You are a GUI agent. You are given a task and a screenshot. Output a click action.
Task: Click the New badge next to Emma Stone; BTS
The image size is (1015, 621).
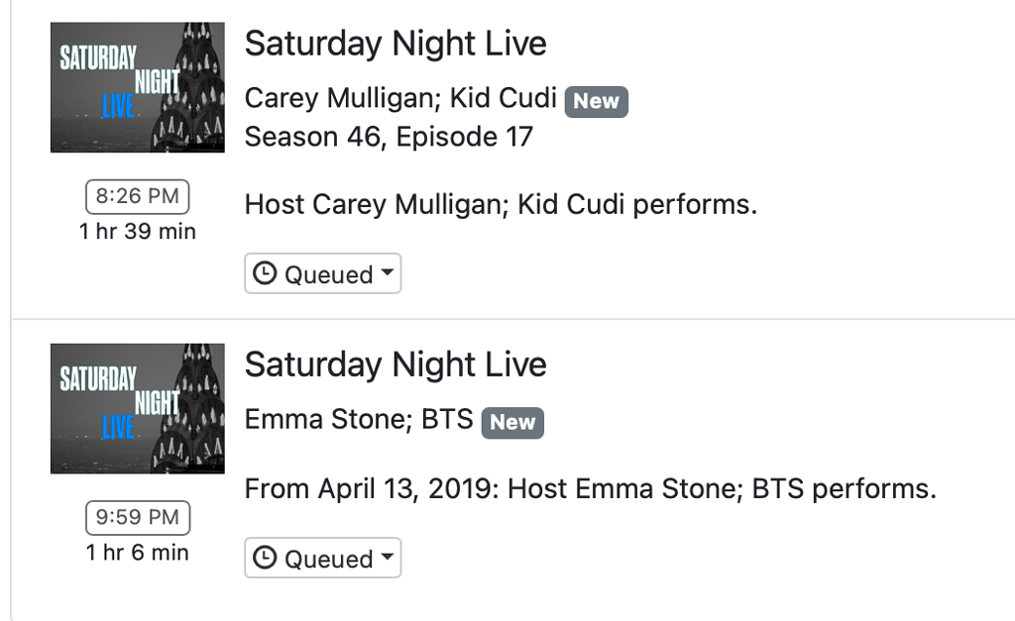(511, 422)
